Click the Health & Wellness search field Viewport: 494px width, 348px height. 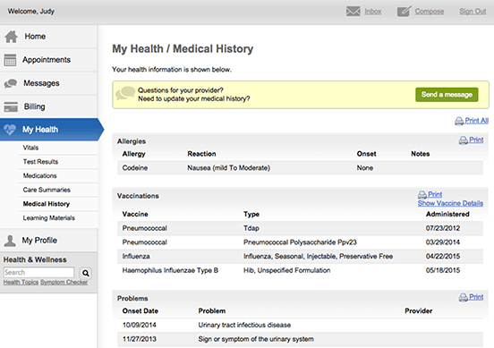point(38,273)
